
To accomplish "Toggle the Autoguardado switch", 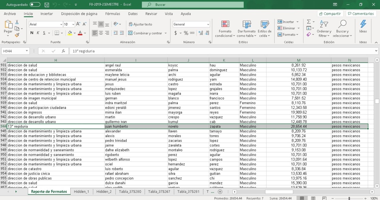I will (35, 5).
